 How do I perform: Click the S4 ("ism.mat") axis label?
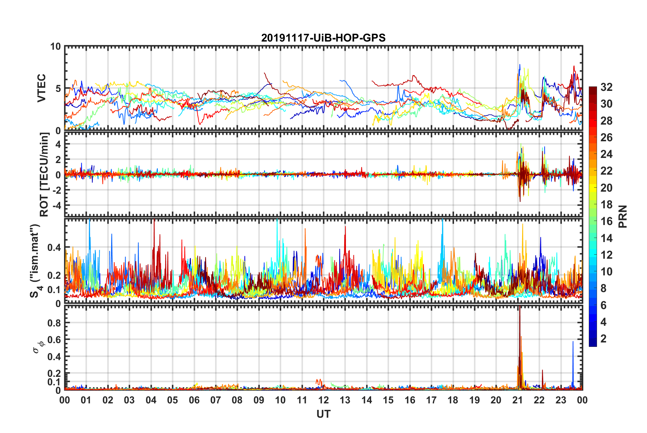point(36,261)
